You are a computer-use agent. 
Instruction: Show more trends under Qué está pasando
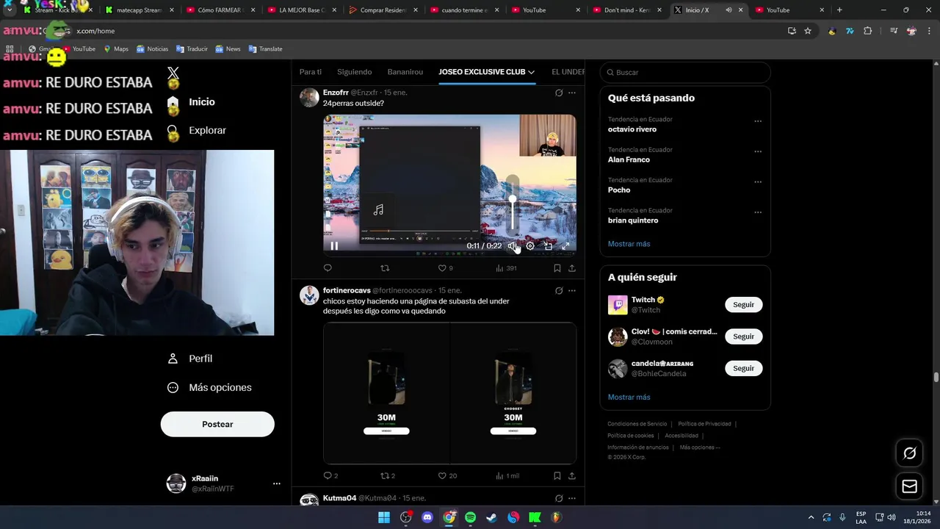click(x=629, y=244)
